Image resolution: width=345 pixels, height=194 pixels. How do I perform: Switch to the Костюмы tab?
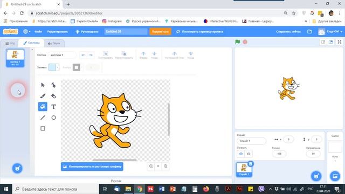[x=31, y=43]
